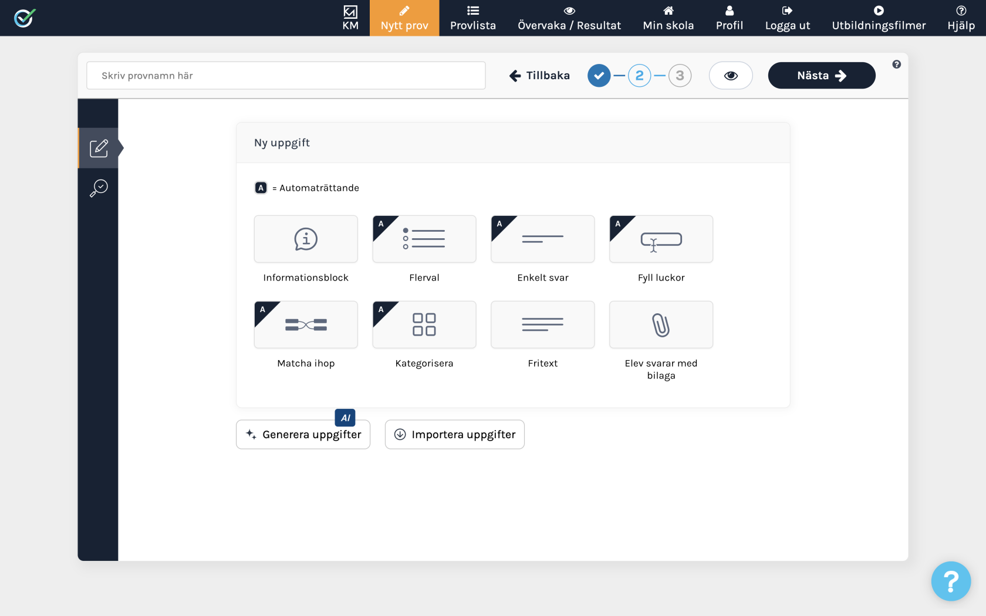The width and height of the screenshot is (986, 616).
Task: Click the 'Flerval' label text
Action: (x=424, y=277)
